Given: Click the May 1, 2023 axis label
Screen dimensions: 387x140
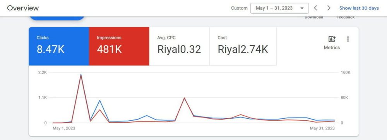Looking at the screenshot, I should pos(64,128).
